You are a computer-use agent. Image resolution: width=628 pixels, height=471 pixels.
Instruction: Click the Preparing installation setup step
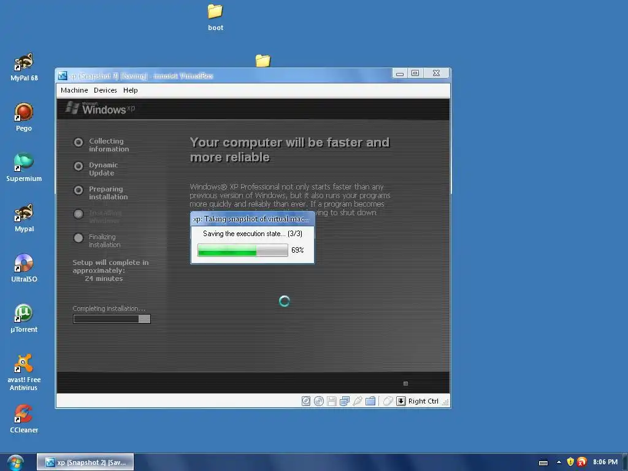point(101,193)
